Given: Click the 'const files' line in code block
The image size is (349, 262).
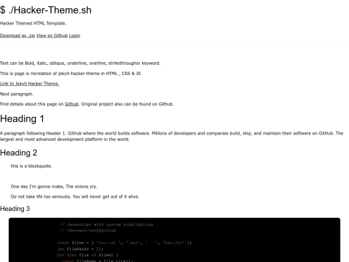Looking at the screenshot, I should 124,243.
